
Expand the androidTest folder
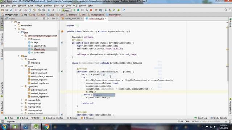point(15,26)
